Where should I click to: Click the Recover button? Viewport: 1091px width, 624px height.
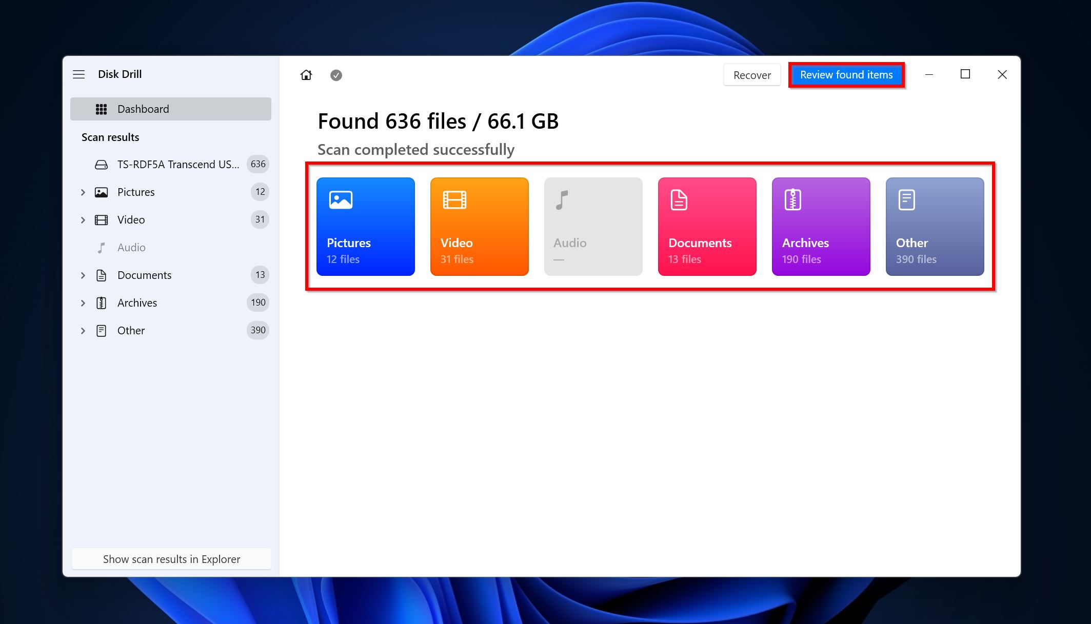(x=751, y=74)
